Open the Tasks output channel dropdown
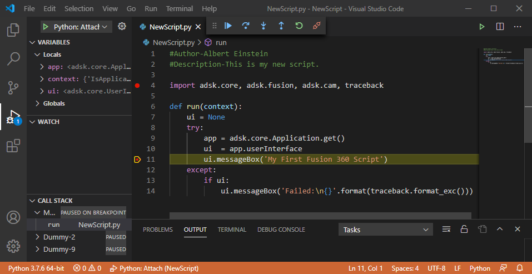 (x=385, y=230)
